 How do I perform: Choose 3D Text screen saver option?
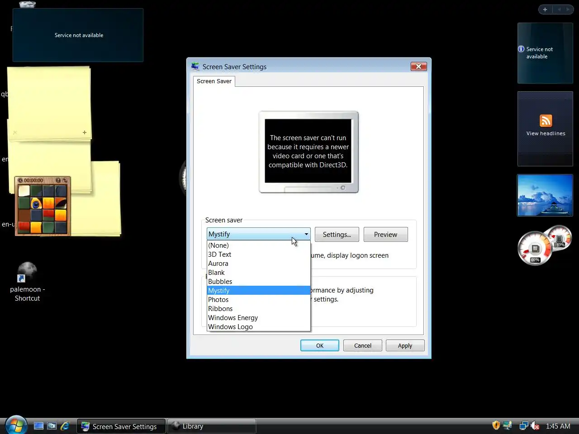tap(258, 255)
